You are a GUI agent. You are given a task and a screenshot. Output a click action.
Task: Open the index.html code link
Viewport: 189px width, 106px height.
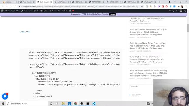pyautogui.click(x=25, y=32)
